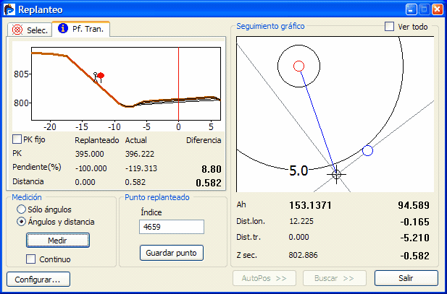
Task: Click the red vertical axis line in profile
Action: (178, 87)
